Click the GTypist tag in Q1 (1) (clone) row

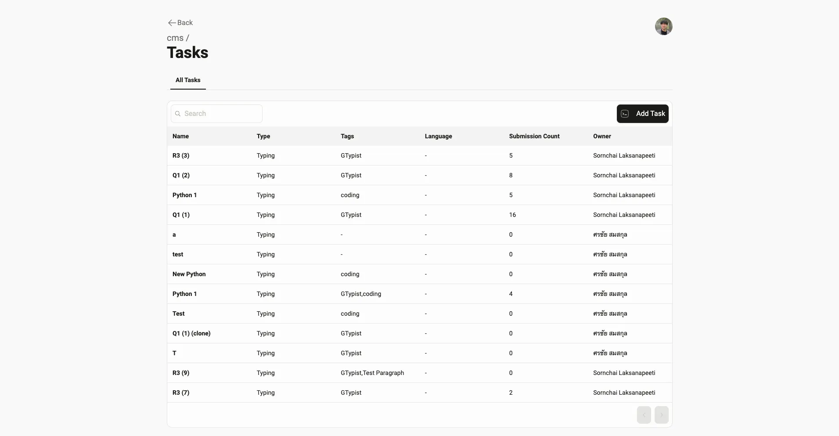[351, 333]
